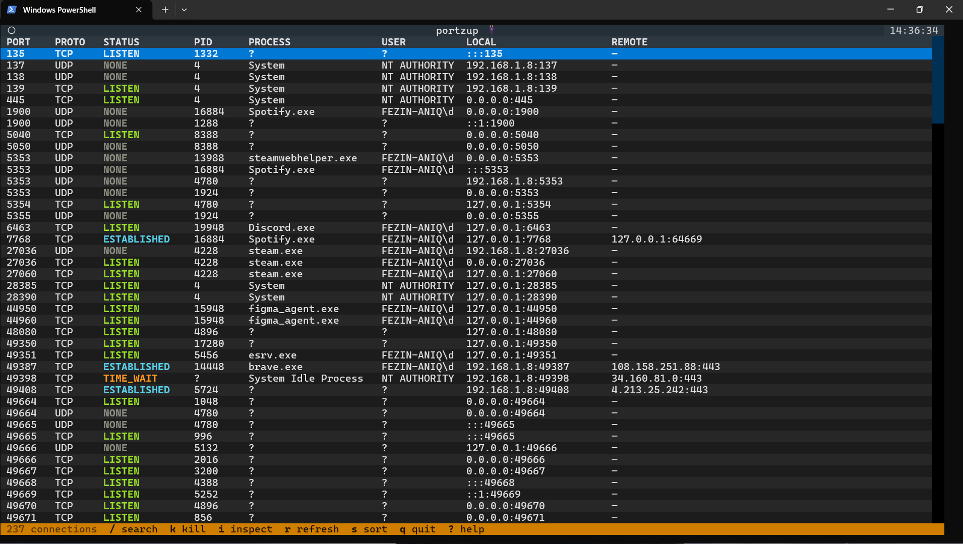The image size is (963, 544).
Task: Click TIME_WAIT status on port 49398
Action: click(x=130, y=379)
